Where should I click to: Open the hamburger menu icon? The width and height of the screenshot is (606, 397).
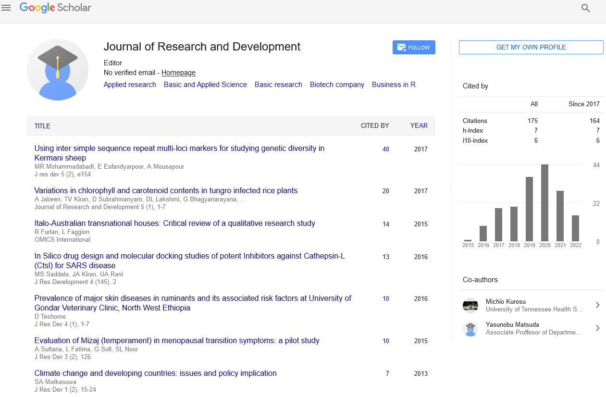pyautogui.click(x=6, y=8)
